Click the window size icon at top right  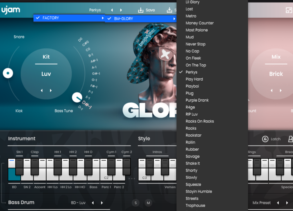[x=289, y=10]
